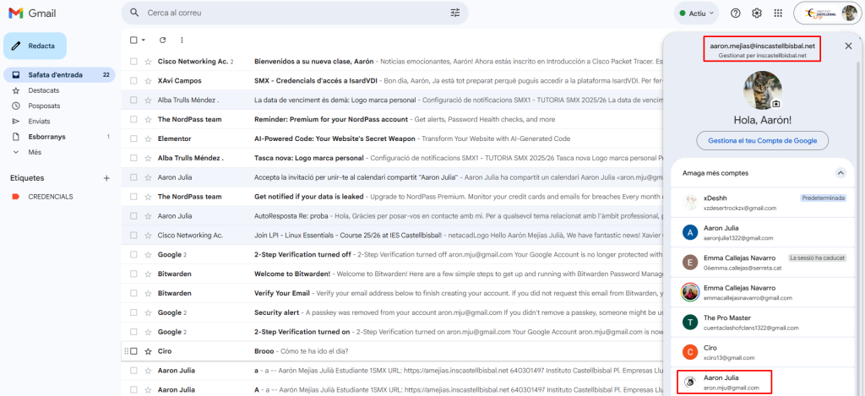
Task: Click the Help question mark icon
Action: coord(735,13)
